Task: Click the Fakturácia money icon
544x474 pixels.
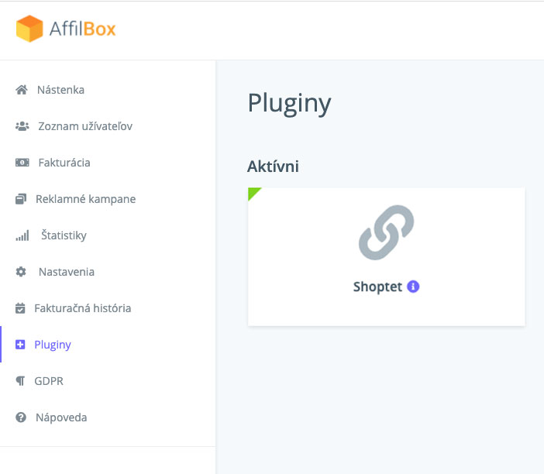Action: 22,163
